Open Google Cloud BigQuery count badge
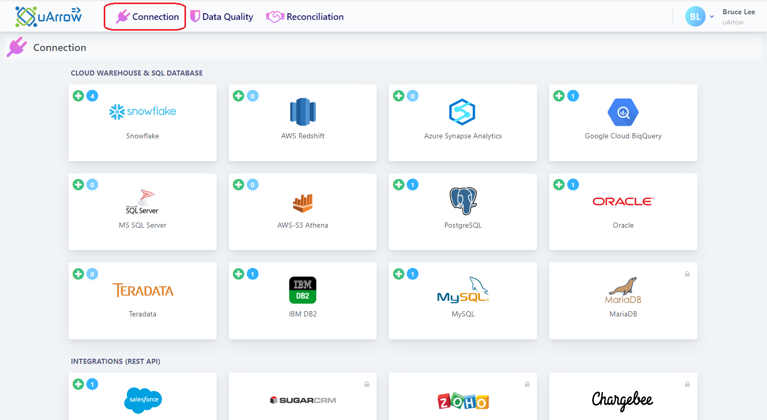767x420 pixels. point(573,96)
